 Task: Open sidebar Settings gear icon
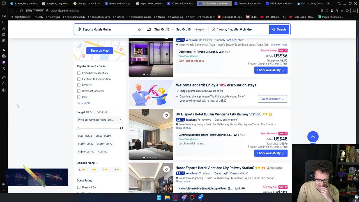tap(4, 90)
